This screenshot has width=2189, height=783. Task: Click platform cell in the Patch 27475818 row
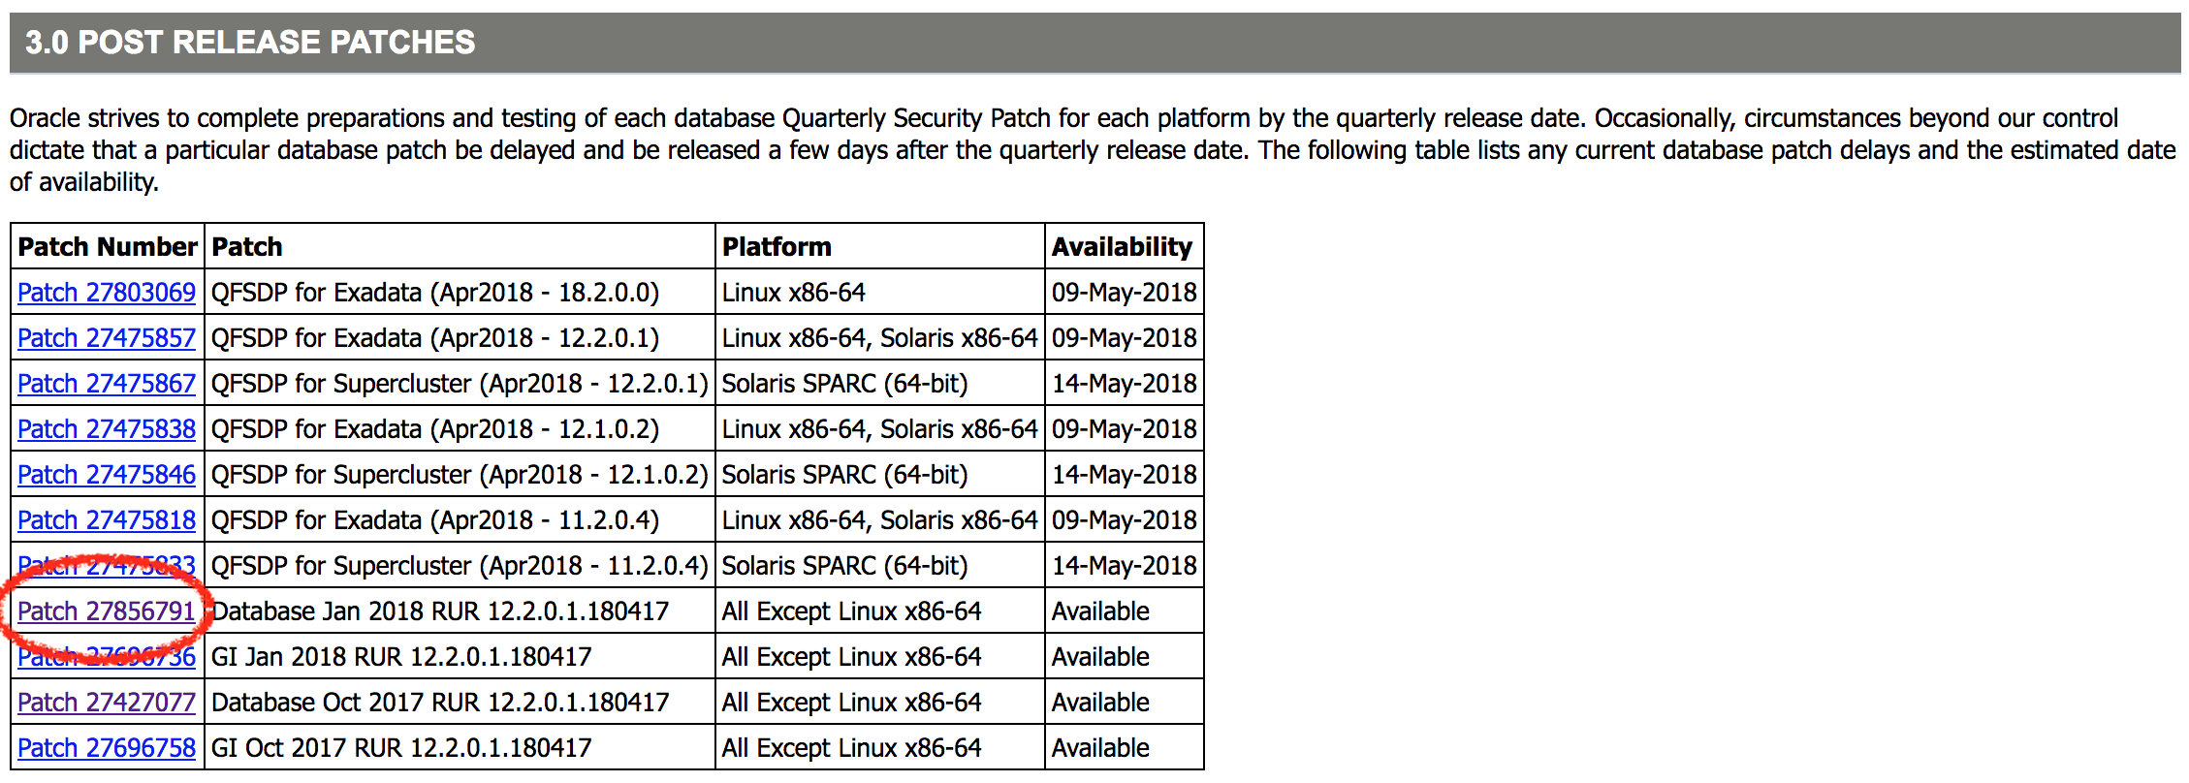(880, 520)
